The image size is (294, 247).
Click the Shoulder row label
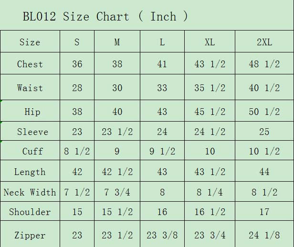coord(30,211)
